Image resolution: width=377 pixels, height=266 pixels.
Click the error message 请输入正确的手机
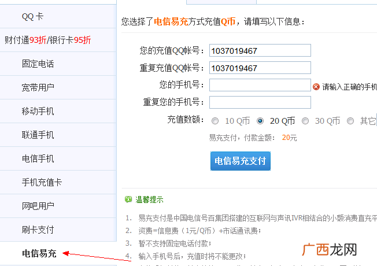[x=350, y=87]
